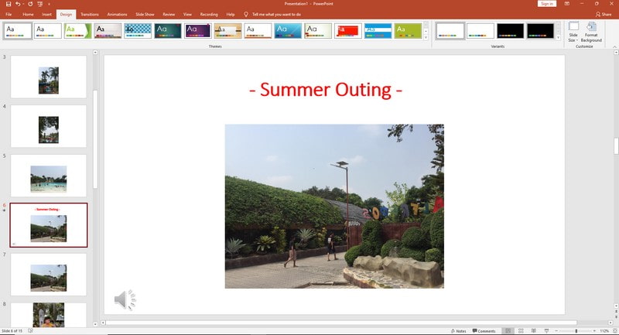Viewport: 619px width, 335px height.
Task: Click the Sign in button
Action: tap(547, 4)
